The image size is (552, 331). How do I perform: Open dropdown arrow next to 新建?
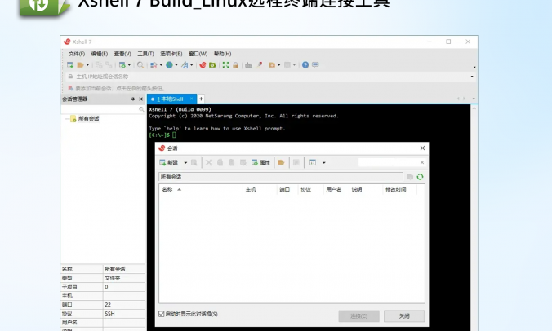coord(185,163)
